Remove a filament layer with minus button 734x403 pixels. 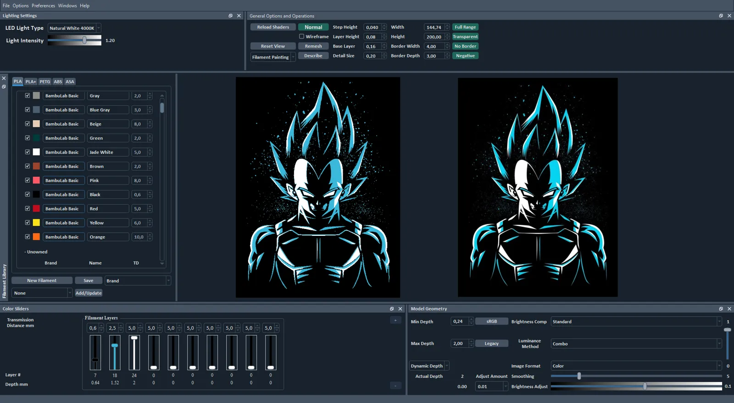pyautogui.click(x=395, y=386)
